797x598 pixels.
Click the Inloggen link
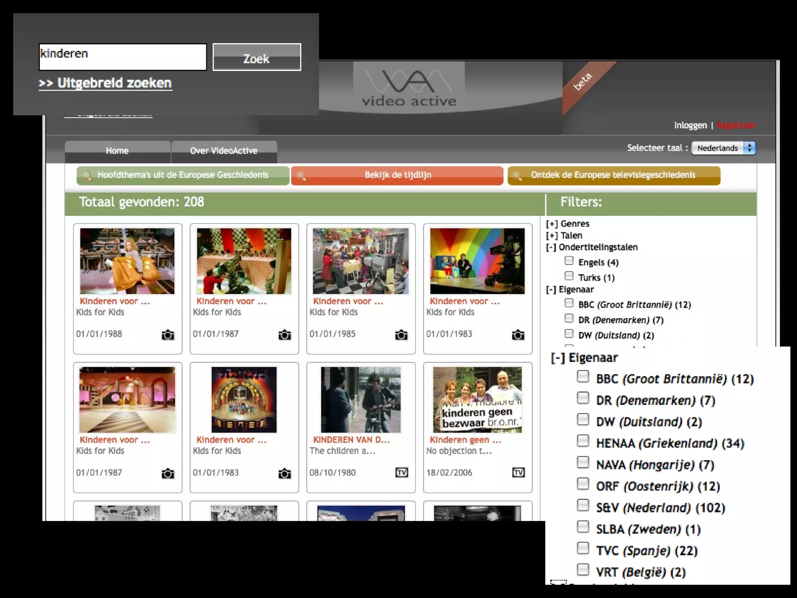tap(690, 125)
